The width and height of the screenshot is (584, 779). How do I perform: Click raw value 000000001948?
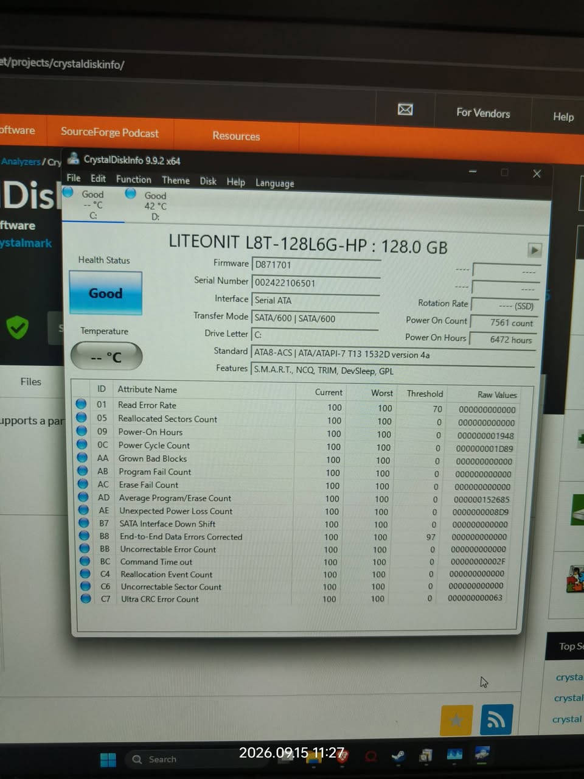coord(485,436)
